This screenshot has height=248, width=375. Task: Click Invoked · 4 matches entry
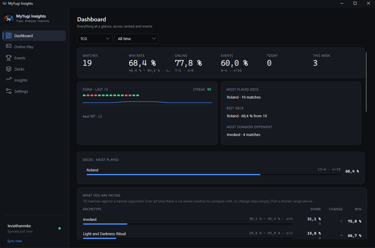point(244,135)
